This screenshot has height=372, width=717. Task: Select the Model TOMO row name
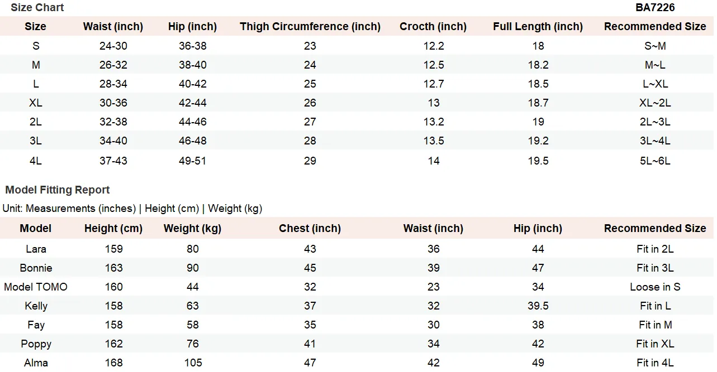(36, 287)
